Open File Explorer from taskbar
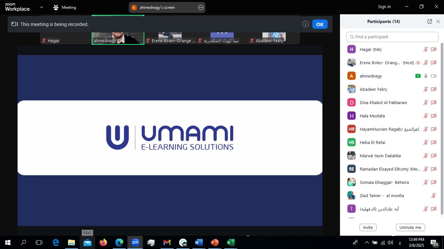Screen dimensions: 444x249 (x=72, y=243)
